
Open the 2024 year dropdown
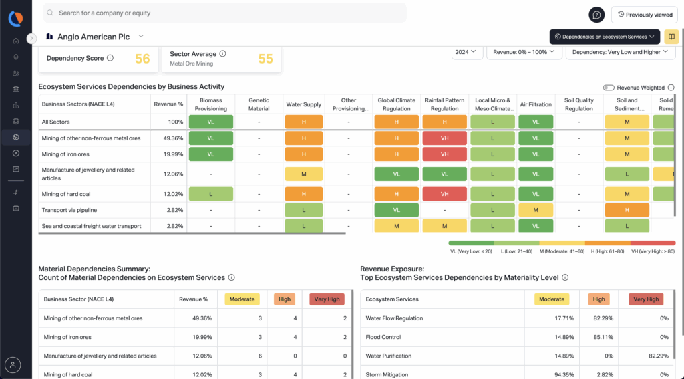point(467,52)
